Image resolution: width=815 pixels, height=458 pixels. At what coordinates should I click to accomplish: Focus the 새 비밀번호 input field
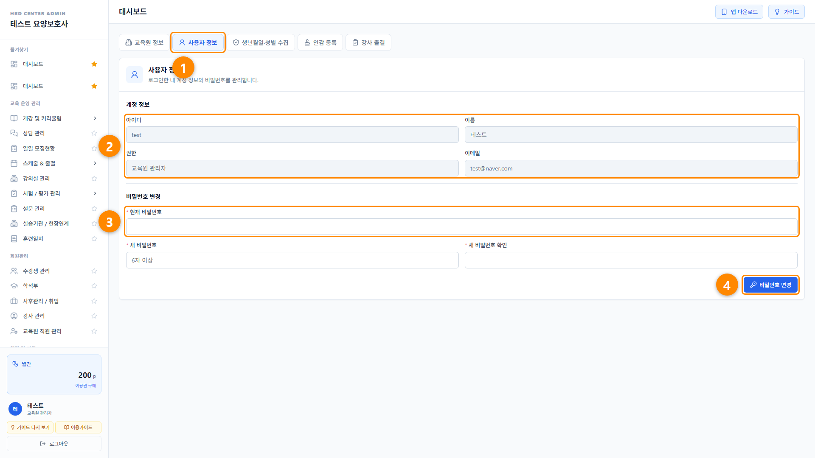[x=292, y=260]
